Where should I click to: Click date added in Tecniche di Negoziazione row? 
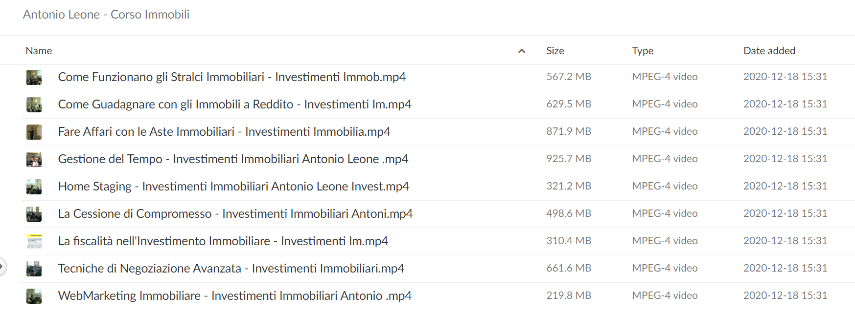[x=785, y=268]
